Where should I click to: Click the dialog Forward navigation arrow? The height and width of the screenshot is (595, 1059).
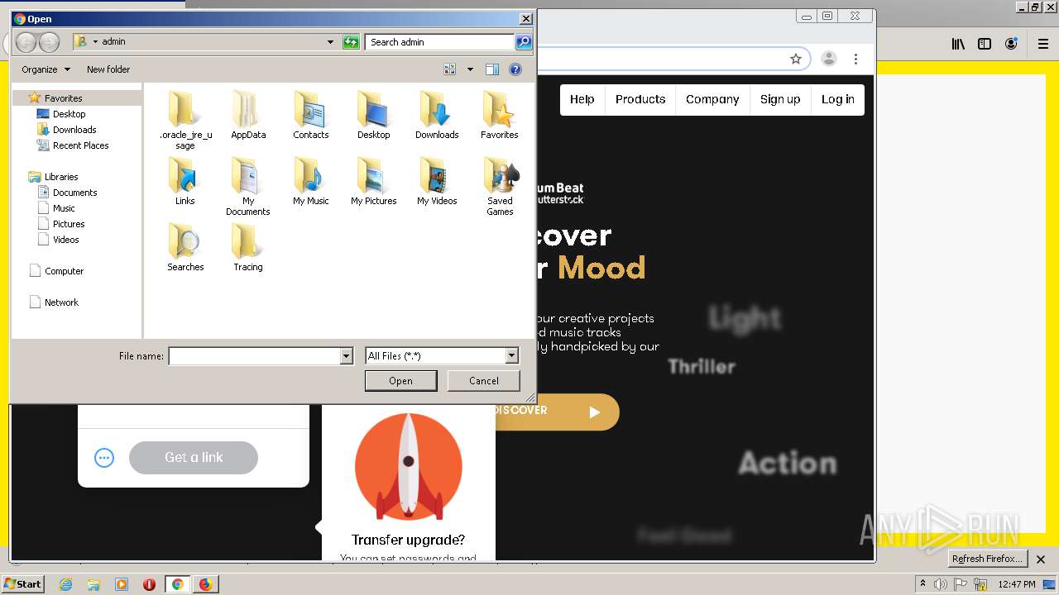point(49,42)
